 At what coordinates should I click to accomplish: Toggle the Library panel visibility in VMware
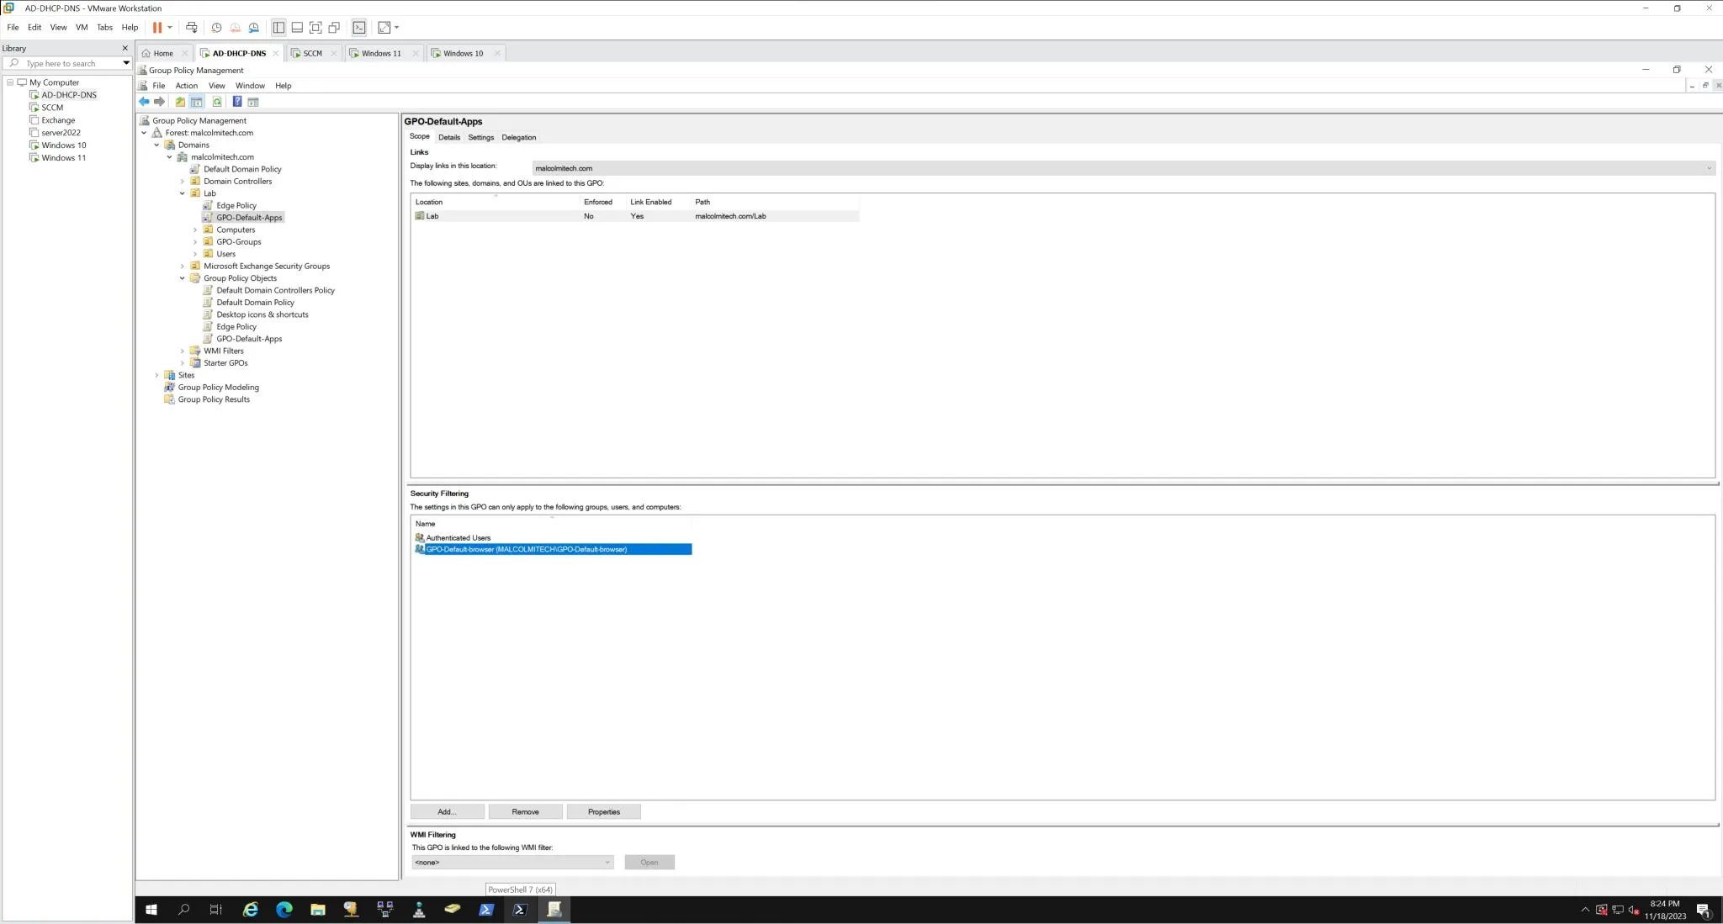pyautogui.click(x=278, y=27)
